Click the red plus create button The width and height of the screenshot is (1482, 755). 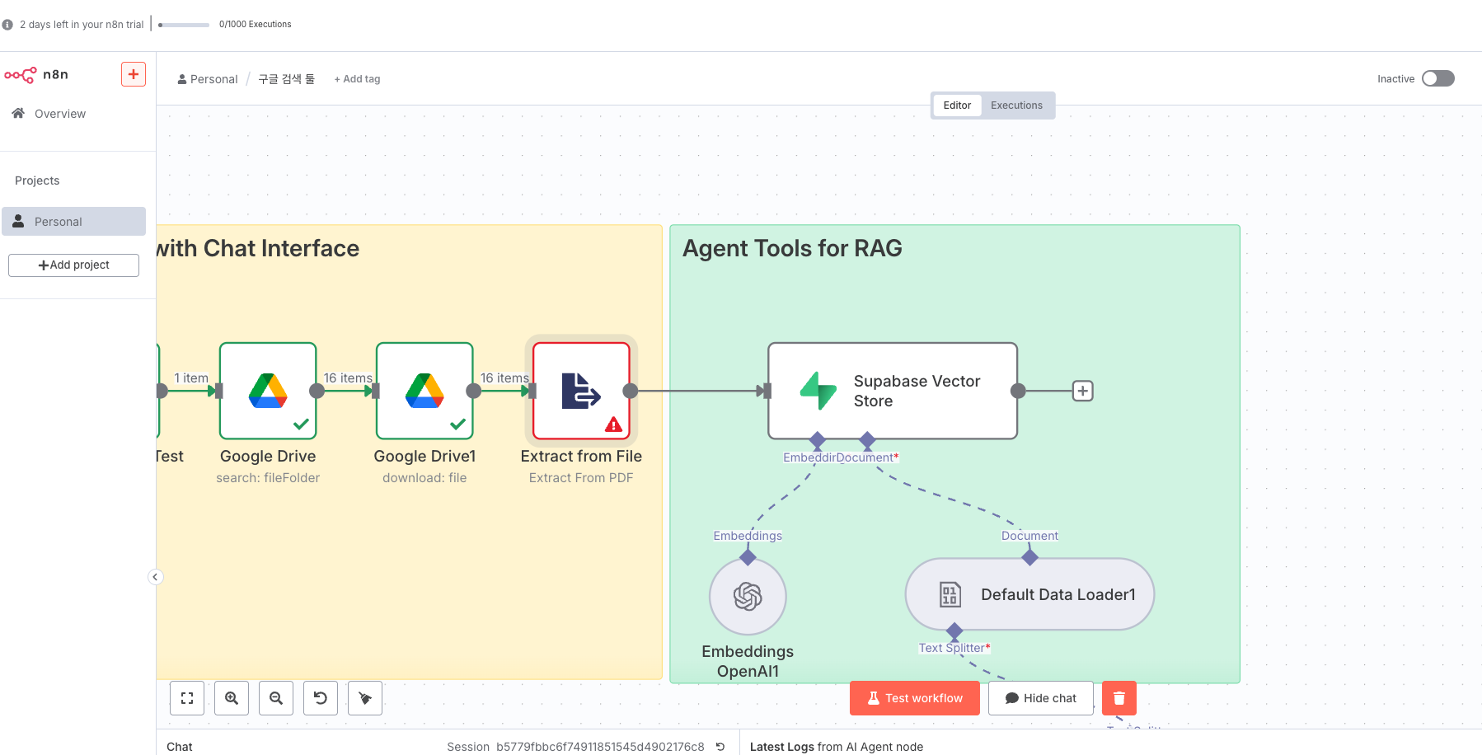(x=134, y=74)
